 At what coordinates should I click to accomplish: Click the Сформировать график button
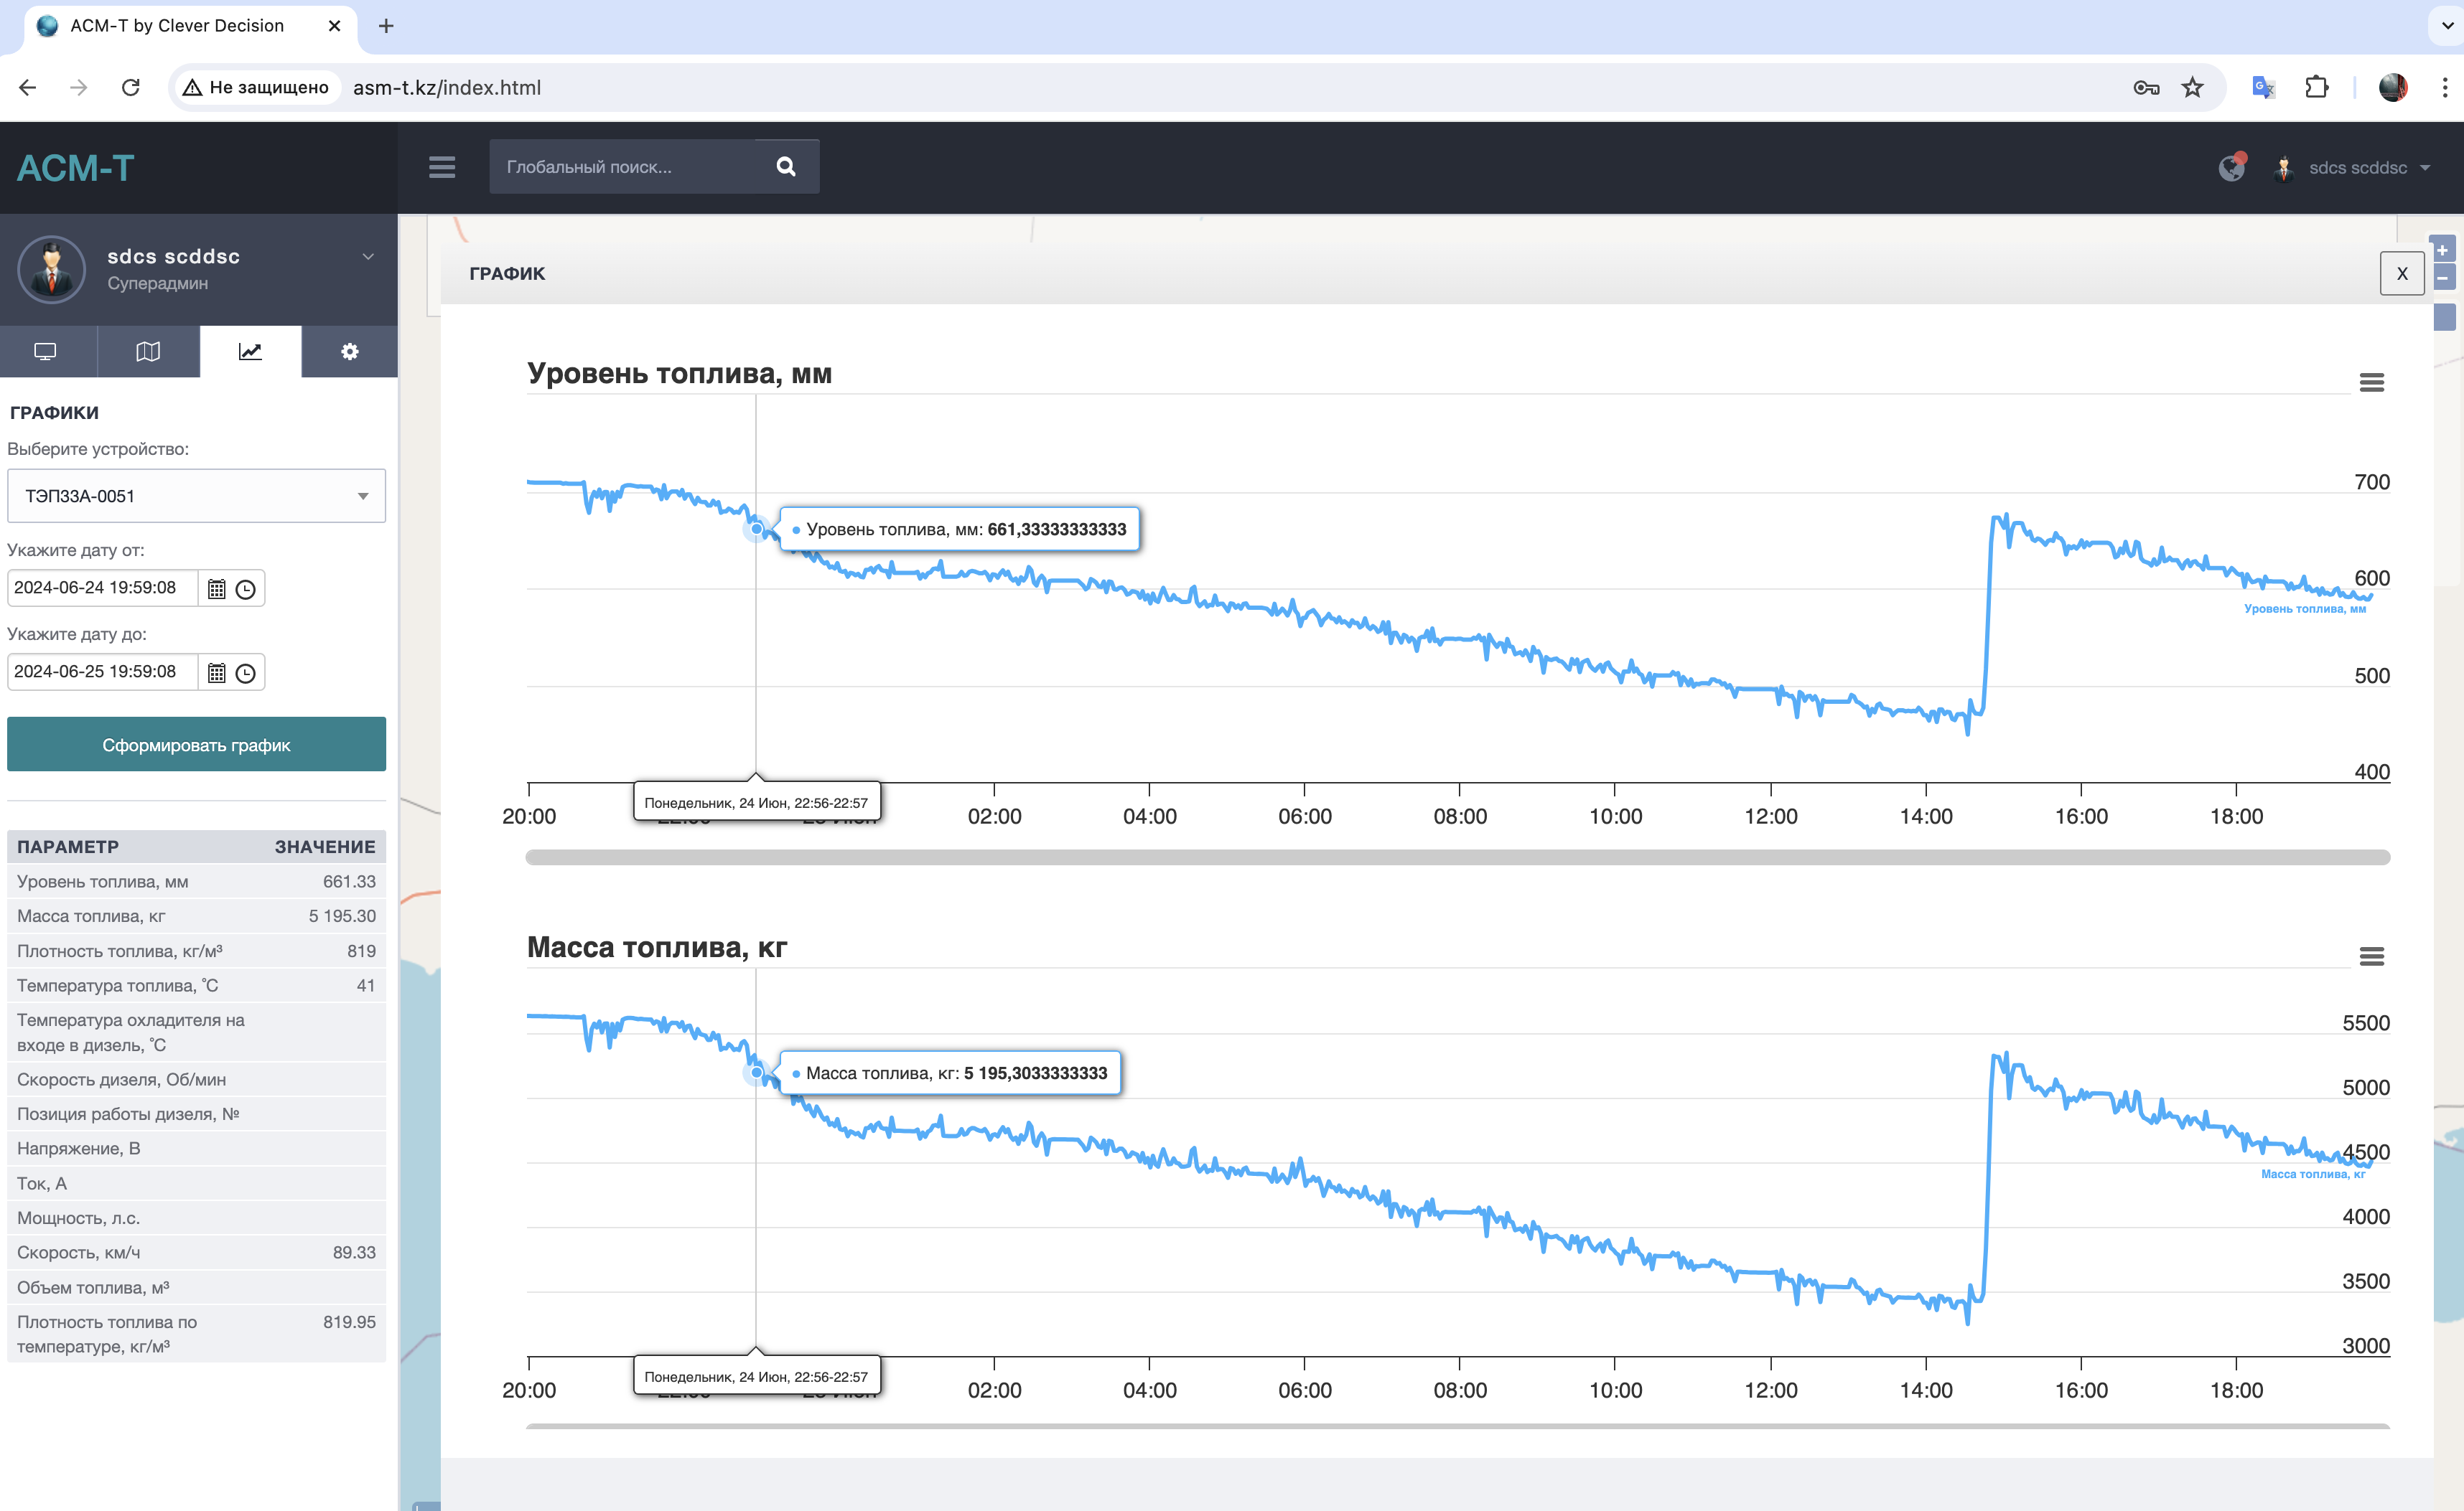196,745
